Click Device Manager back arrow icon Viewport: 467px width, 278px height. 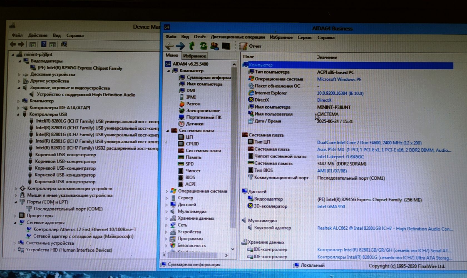pyautogui.click(x=13, y=44)
